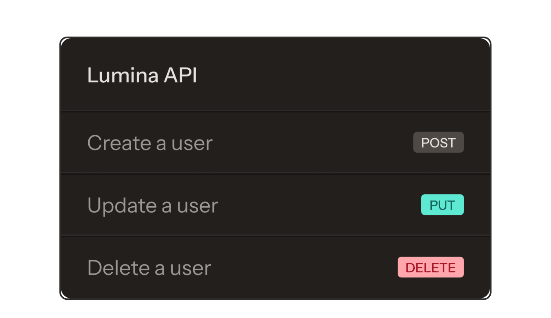Open the "Create a user" endpoint
Image resolution: width=551 pixels, height=318 pixels.
tap(150, 143)
